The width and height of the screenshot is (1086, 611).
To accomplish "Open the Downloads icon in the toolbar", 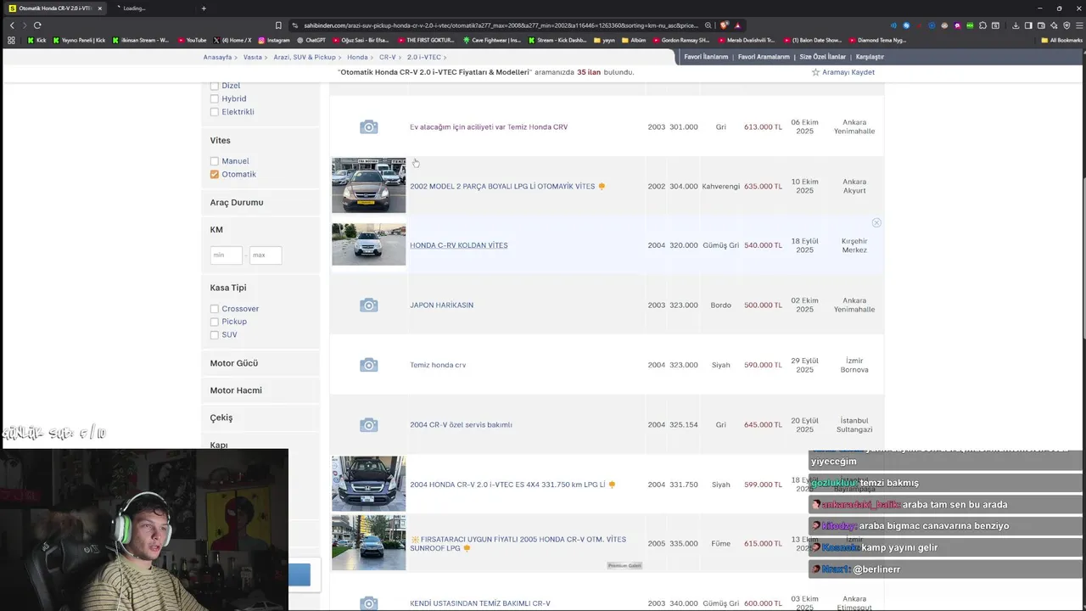I will pos(1016,25).
